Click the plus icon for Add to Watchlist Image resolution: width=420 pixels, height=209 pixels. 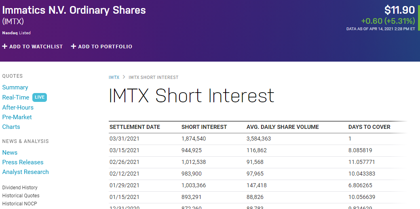coord(5,47)
